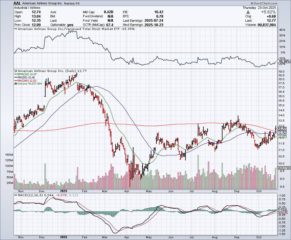The image size is (291, 240).
Task: Click the -15.35% relative strength axis tag
Action: [x=284, y=61]
